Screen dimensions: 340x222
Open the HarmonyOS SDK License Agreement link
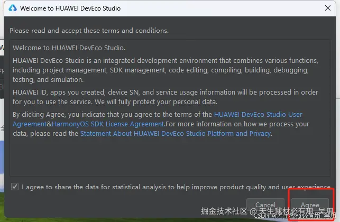(108, 124)
